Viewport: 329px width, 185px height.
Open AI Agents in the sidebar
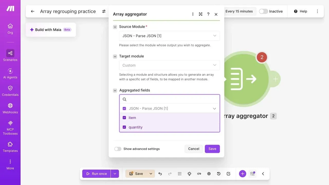tap(10, 73)
